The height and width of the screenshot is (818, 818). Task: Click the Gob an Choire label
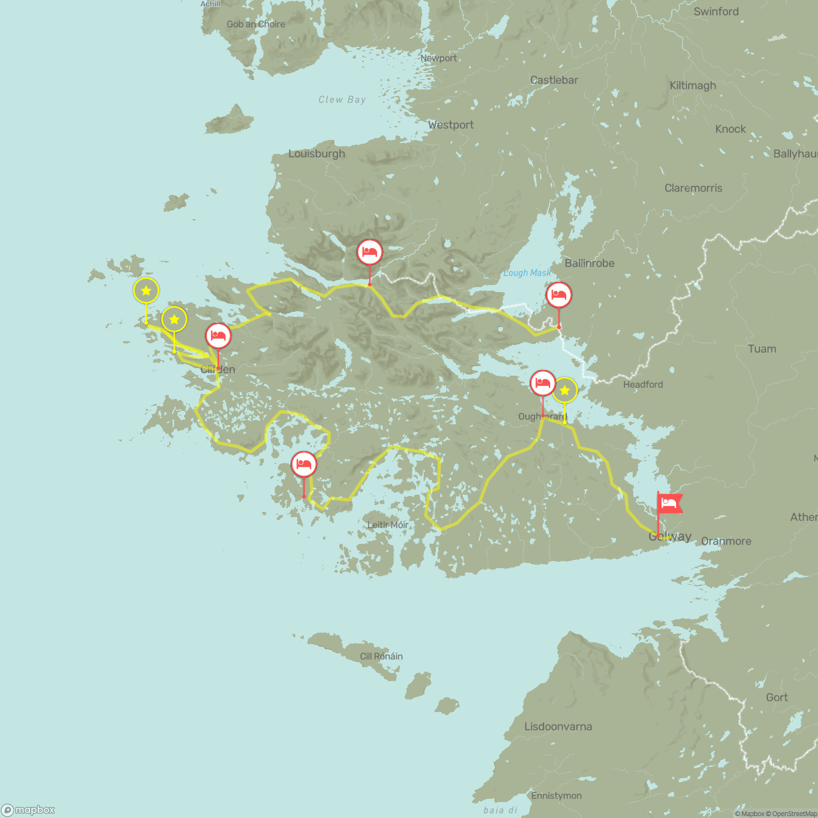(256, 24)
